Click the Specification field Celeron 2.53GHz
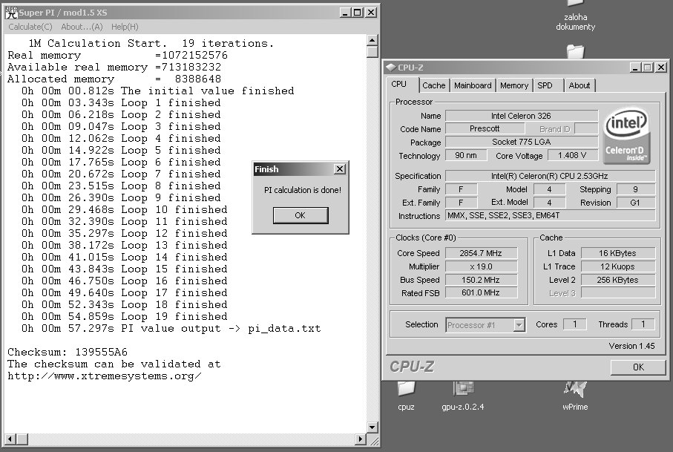Image resolution: width=673 pixels, height=452 pixels. (551, 176)
